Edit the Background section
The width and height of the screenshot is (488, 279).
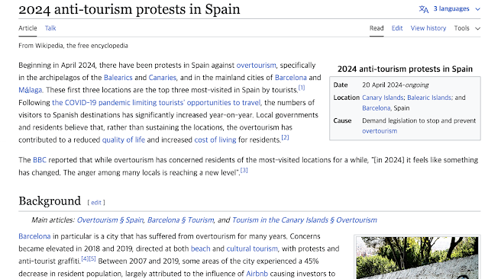(x=96, y=203)
